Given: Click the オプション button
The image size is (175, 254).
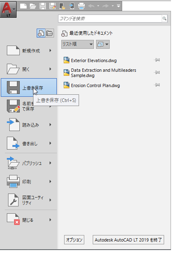Looking at the screenshot, I should pos(74,239).
